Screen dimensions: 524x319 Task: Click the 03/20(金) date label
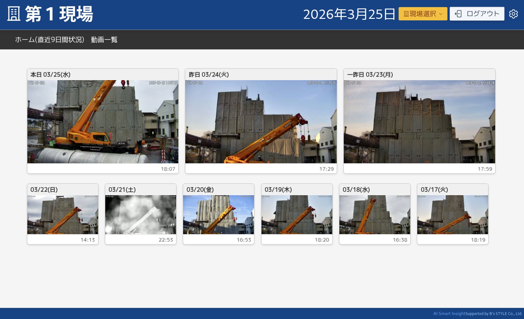(x=200, y=190)
